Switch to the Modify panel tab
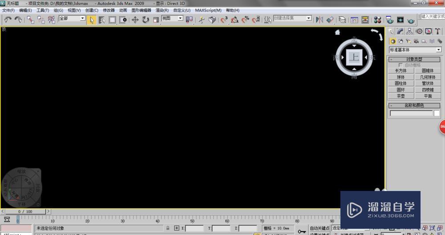The height and width of the screenshot is (235, 445). [400, 31]
